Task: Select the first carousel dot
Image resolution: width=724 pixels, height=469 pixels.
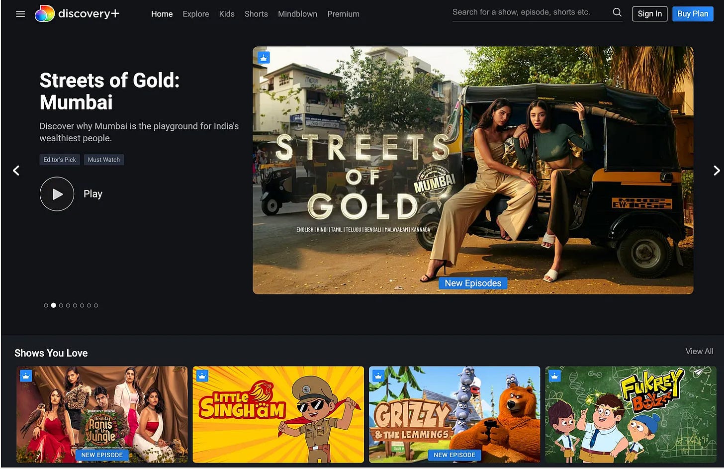Action: click(x=46, y=305)
